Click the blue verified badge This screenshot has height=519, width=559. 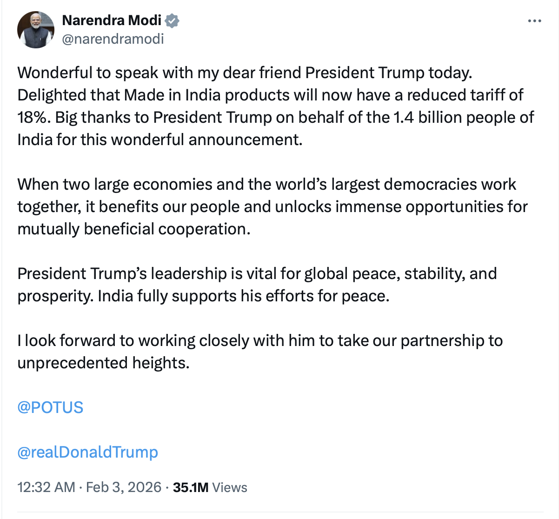(173, 20)
